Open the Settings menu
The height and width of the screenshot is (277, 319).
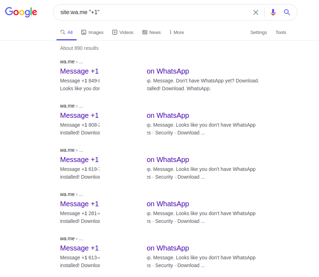click(259, 32)
